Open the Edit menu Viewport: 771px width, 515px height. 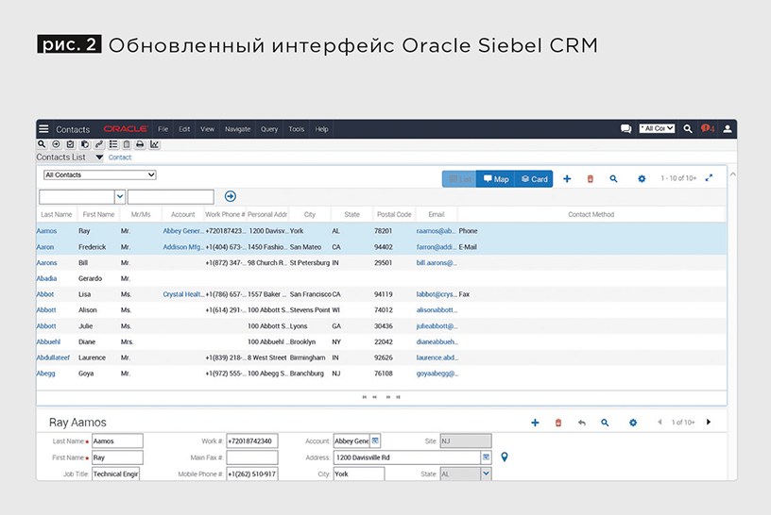[184, 129]
